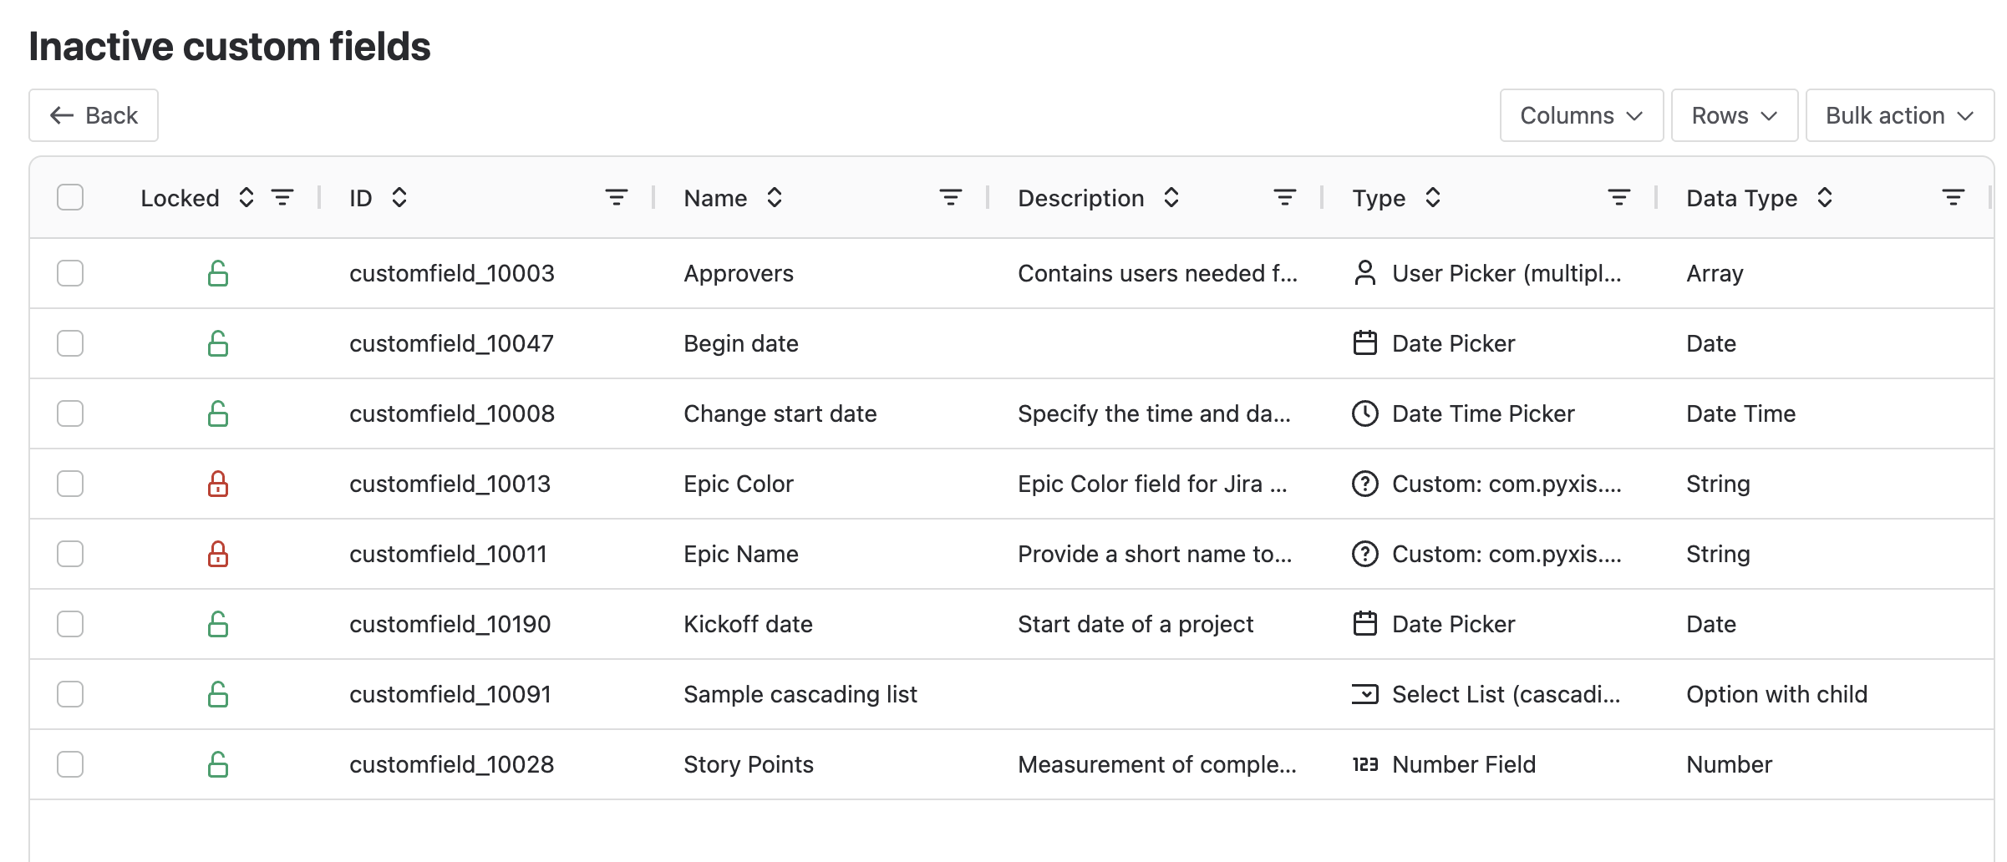Screen dimensions: 2007x862
Task: Open the Bulk action dropdown menu
Action: click(x=1898, y=115)
